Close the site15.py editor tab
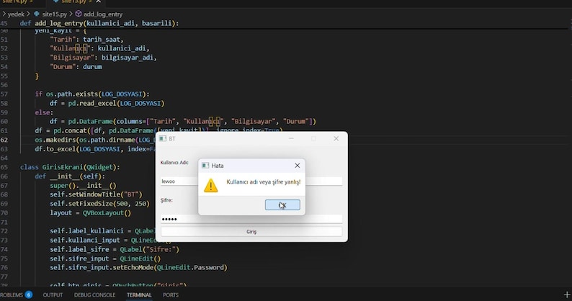Image resolution: width=572 pixels, height=301 pixels. (x=98, y=2)
